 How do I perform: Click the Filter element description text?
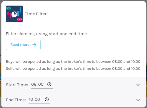46,34
